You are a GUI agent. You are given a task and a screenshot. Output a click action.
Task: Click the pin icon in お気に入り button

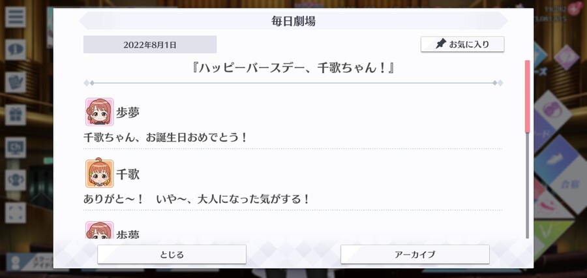(441, 44)
